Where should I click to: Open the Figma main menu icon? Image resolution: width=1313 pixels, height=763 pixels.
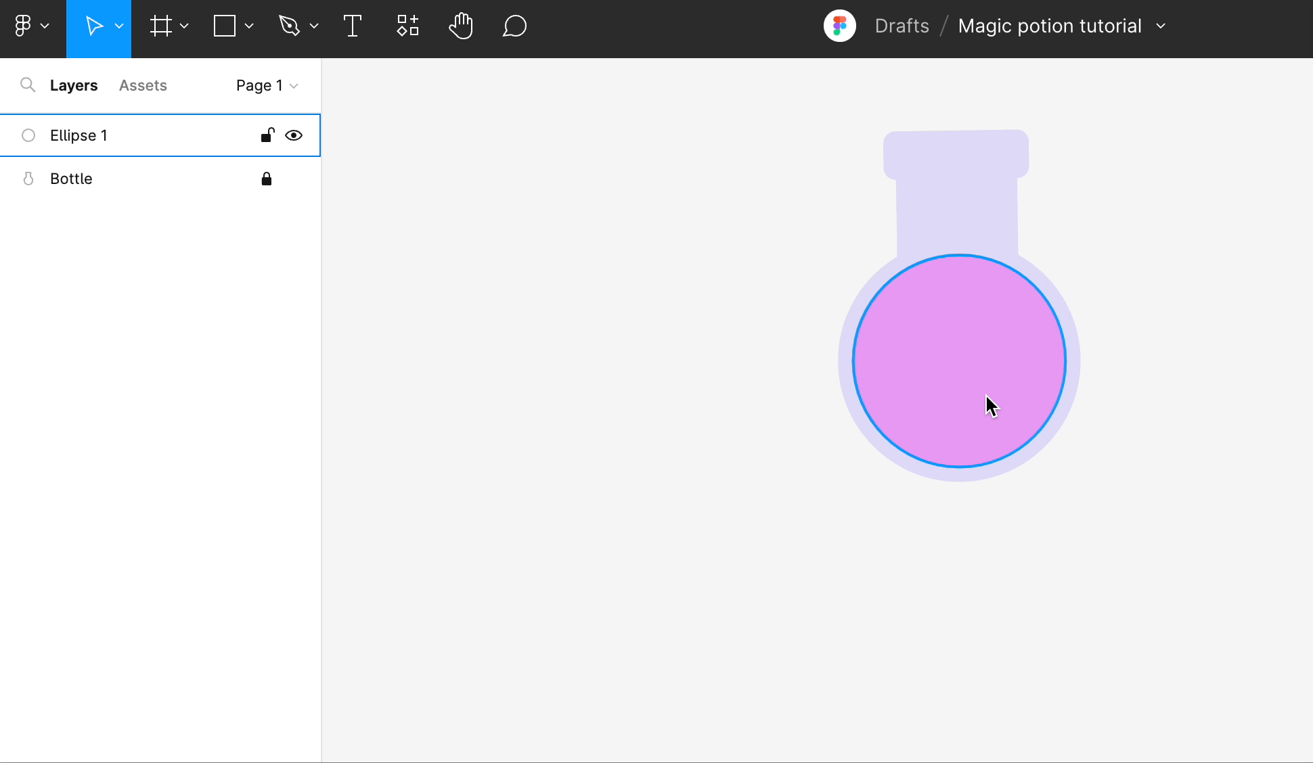[24, 26]
